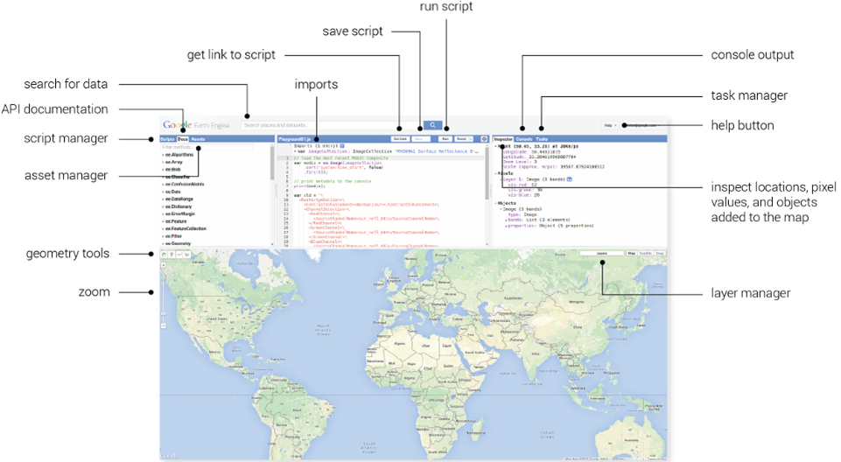This screenshot has width=841, height=462.
Task: Open the Help dropdown menu
Action: point(610,125)
